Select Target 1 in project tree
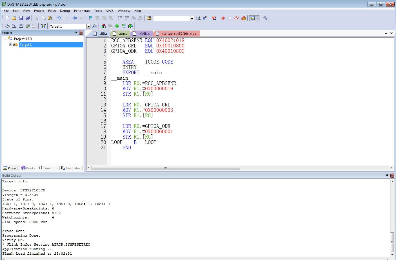 (26, 45)
